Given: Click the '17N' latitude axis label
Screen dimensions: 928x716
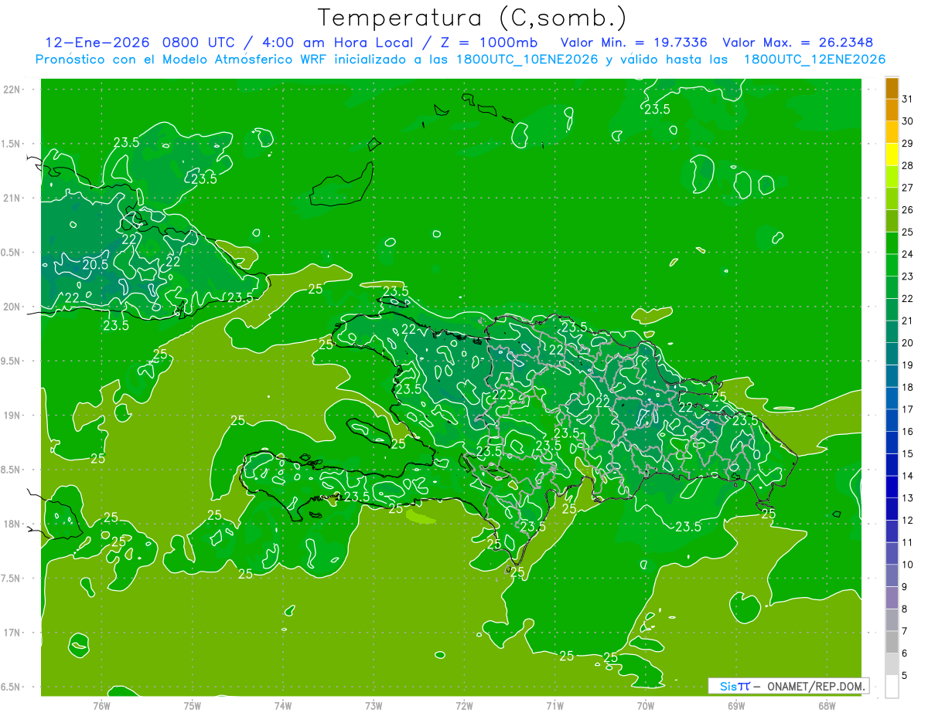Looking at the screenshot, I should point(12,633).
